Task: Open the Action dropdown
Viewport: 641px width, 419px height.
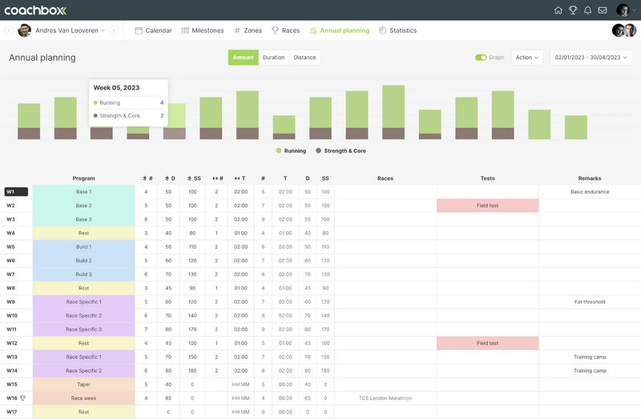Action: [526, 58]
